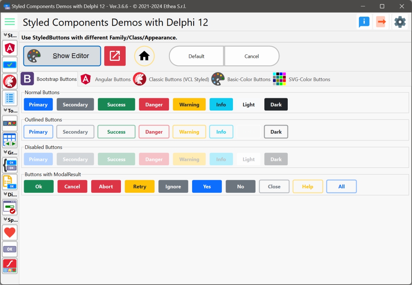Click the Cancel button next to Default
Viewport: 412px width, 285px height.
click(x=252, y=56)
